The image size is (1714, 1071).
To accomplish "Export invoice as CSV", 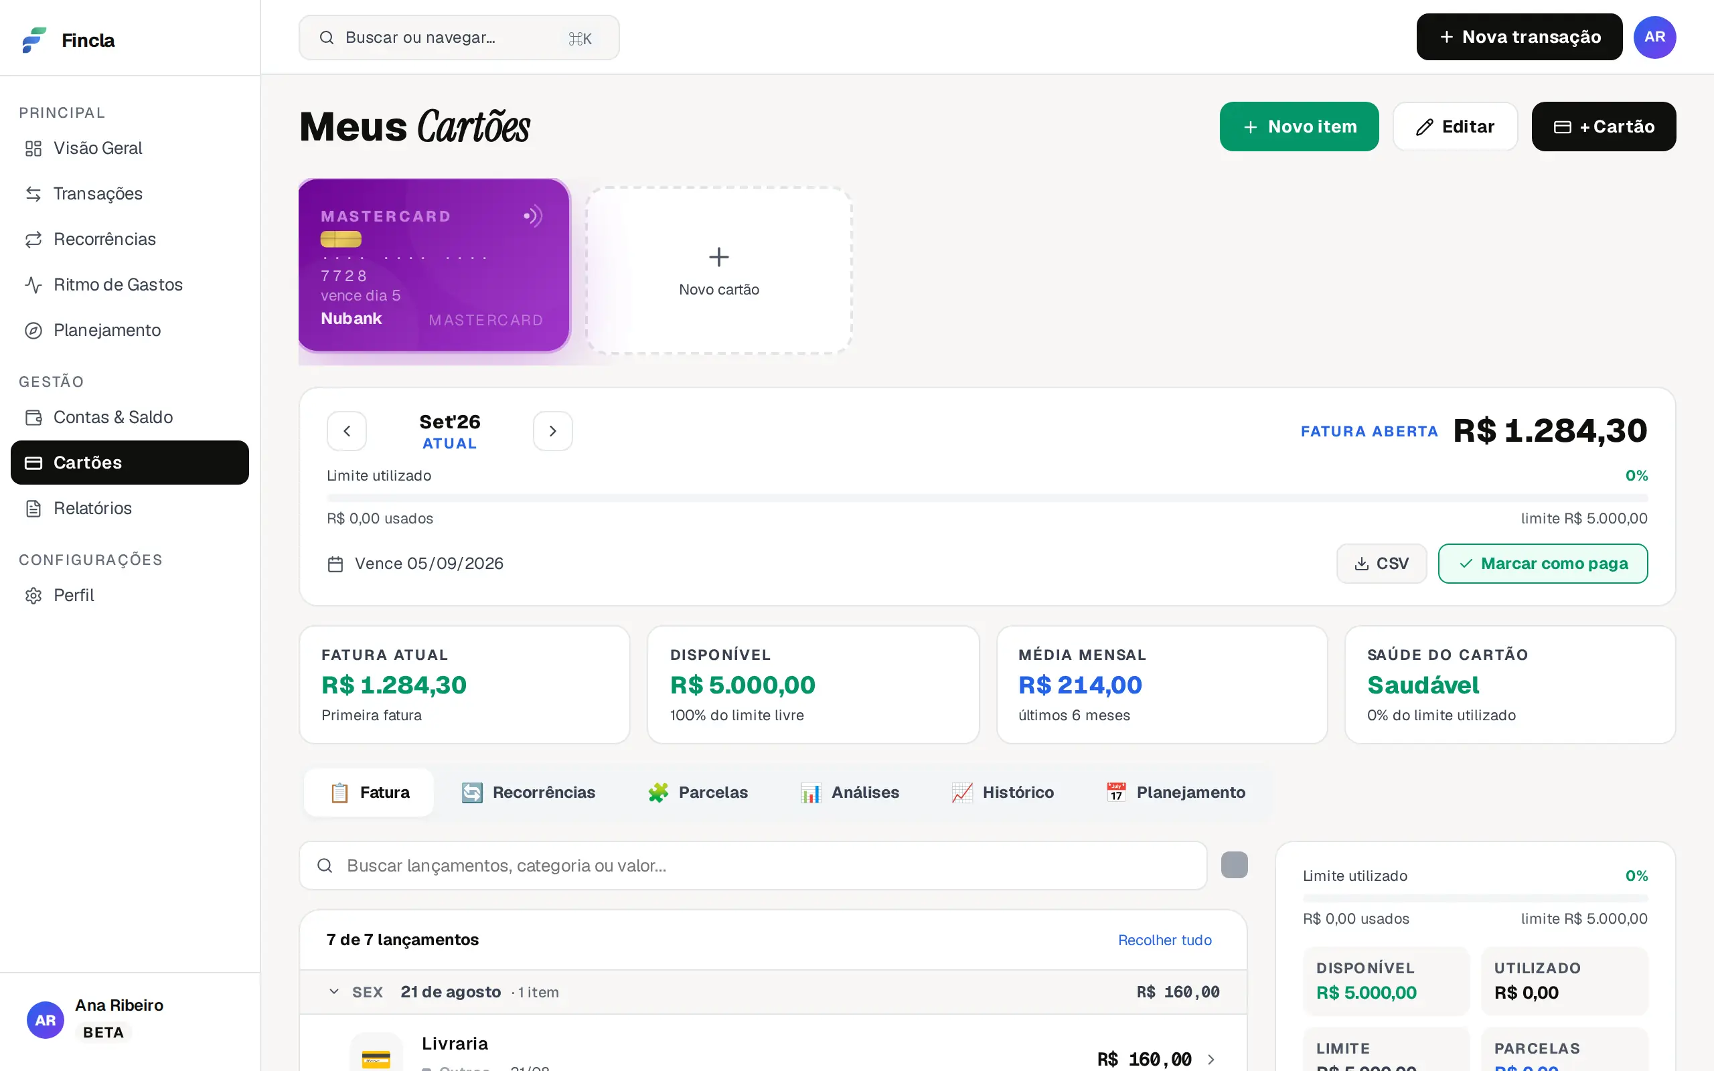I will pos(1381,564).
